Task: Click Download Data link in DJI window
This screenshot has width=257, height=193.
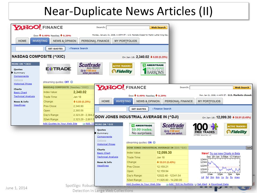Action: [x=220, y=184]
